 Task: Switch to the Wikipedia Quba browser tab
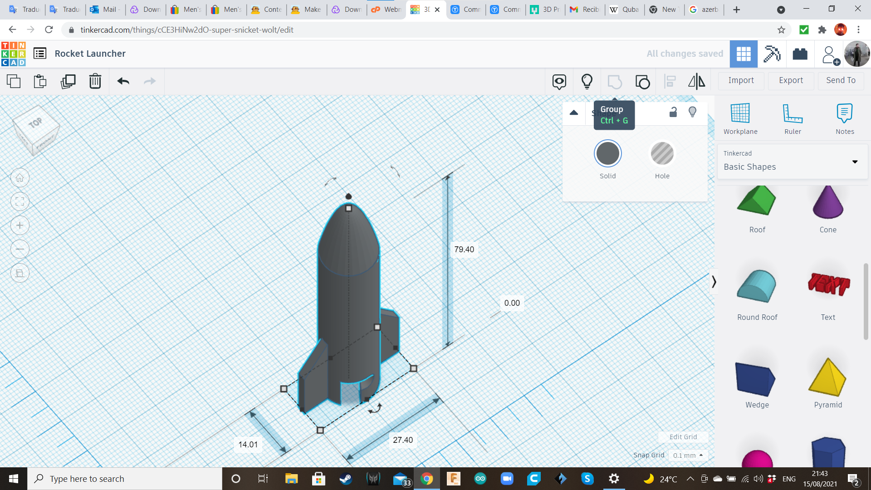[x=625, y=10]
